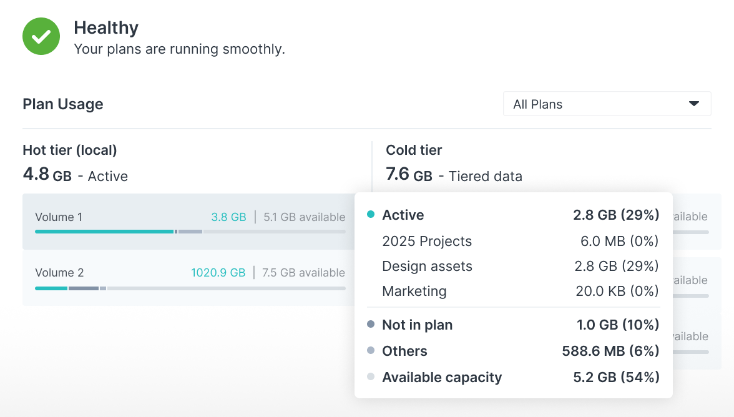This screenshot has width=734, height=417.
Task: Click the Hot tier (local) heading
Action: point(70,150)
